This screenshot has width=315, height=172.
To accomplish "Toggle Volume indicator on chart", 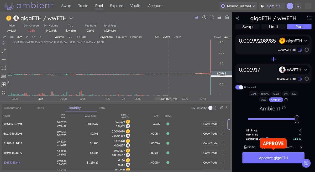I will [59, 37].
